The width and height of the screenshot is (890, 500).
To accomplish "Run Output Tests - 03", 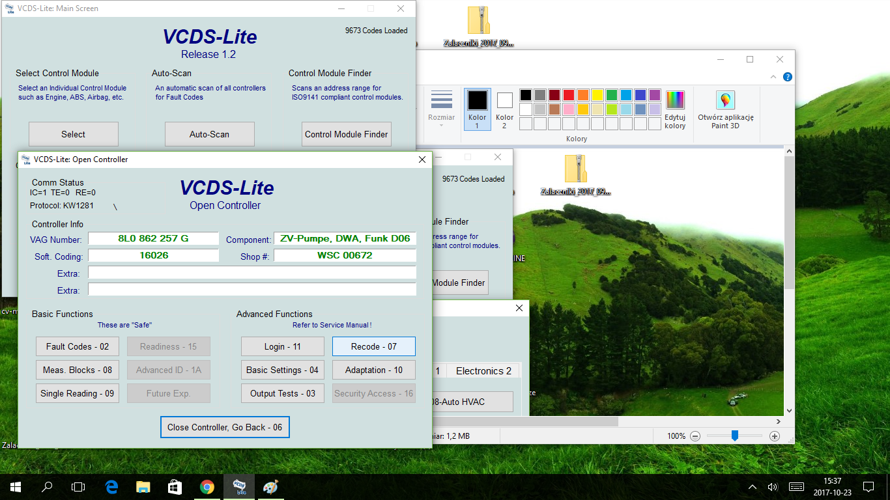I will pyautogui.click(x=283, y=393).
